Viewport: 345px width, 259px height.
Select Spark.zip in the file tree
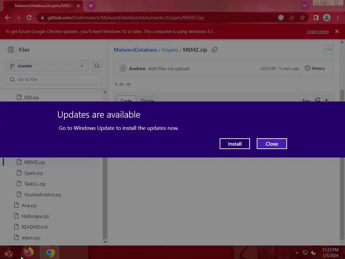coord(33,173)
